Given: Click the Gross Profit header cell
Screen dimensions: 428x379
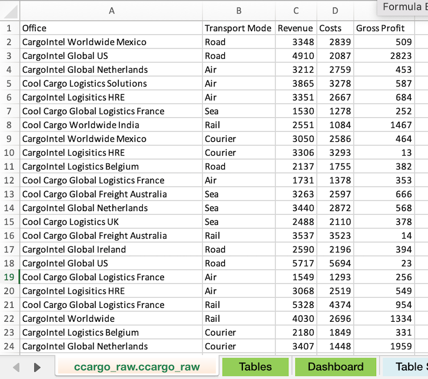Looking at the screenshot, I should click(384, 28).
